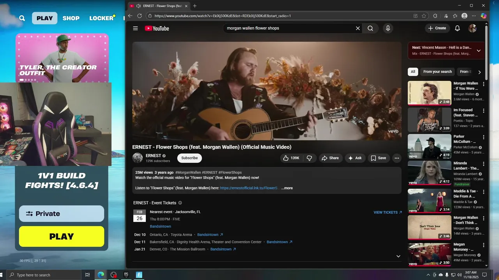Viewport: 499px width, 280px height.
Task: Expand the event tickets list chevron
Action: [398, 256]
